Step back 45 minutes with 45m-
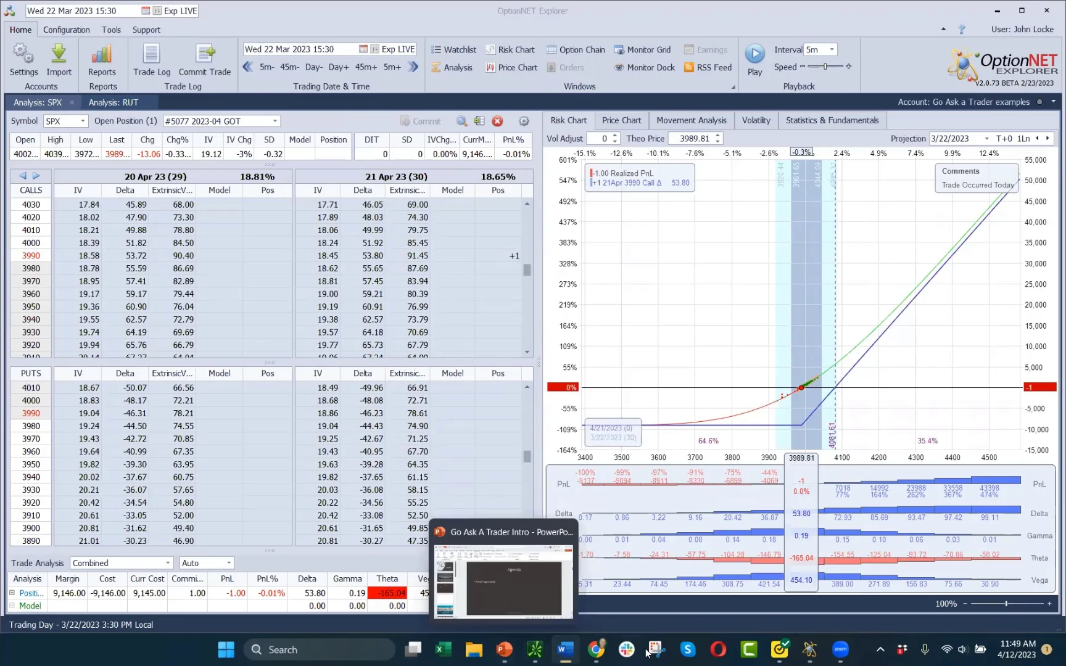Viewport: 1066px width, 666px height. [x=289, y=67]
